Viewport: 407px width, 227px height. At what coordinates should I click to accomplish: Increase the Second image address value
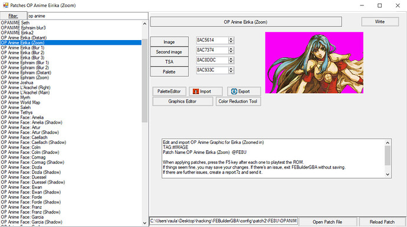pos(231,48)
